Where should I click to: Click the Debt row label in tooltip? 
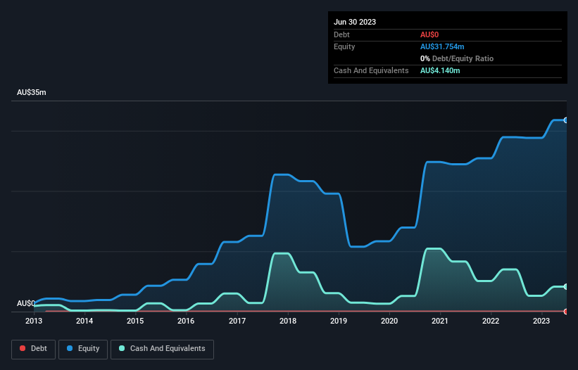point(341,34)
